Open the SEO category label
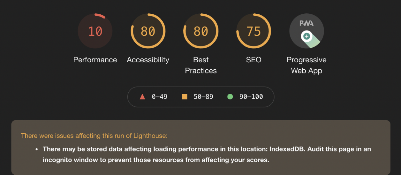The height and width of the screenshot is (175, 401). [254, 60]
